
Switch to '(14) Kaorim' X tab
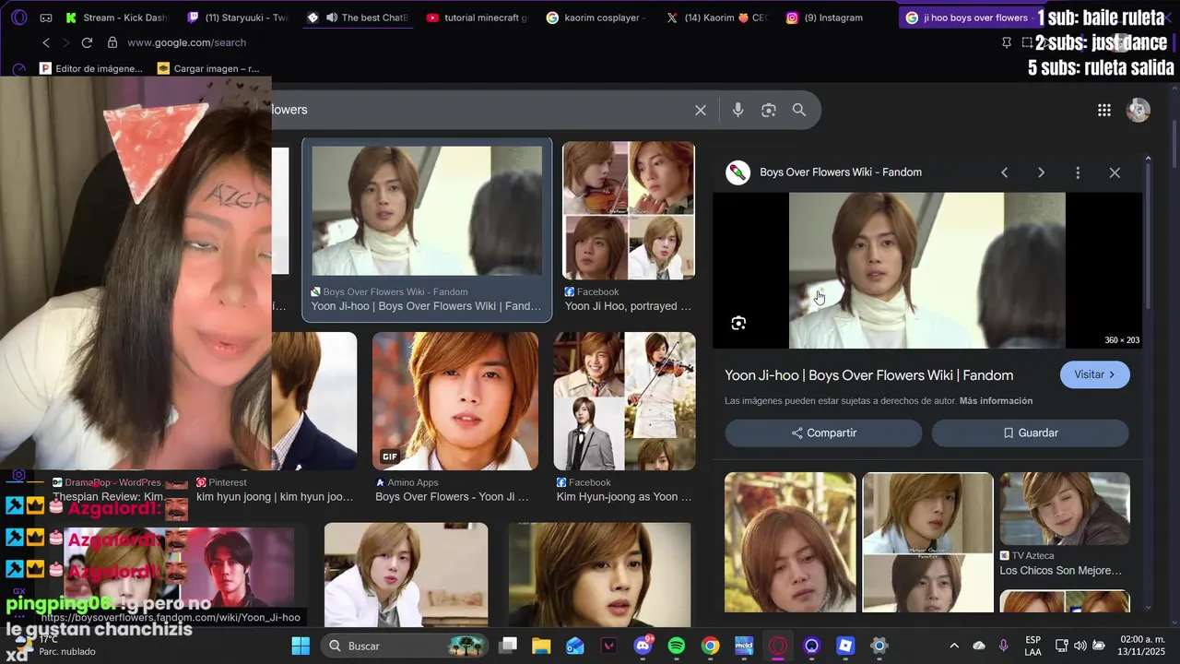pos(716,18)
